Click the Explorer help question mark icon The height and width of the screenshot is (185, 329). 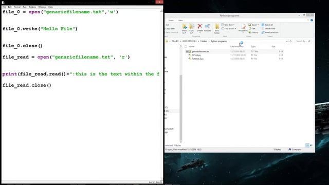point(312,20)
